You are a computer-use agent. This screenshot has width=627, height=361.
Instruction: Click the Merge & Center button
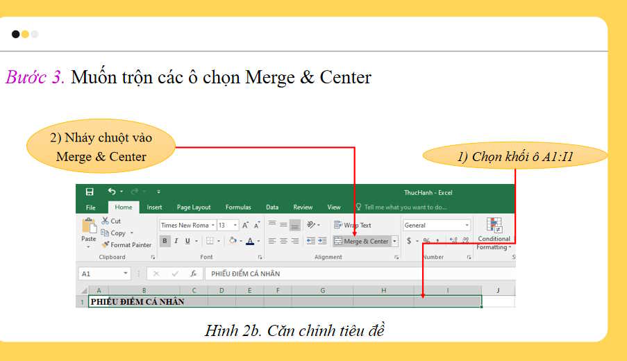pyautogui.click(x=361, y=241)
